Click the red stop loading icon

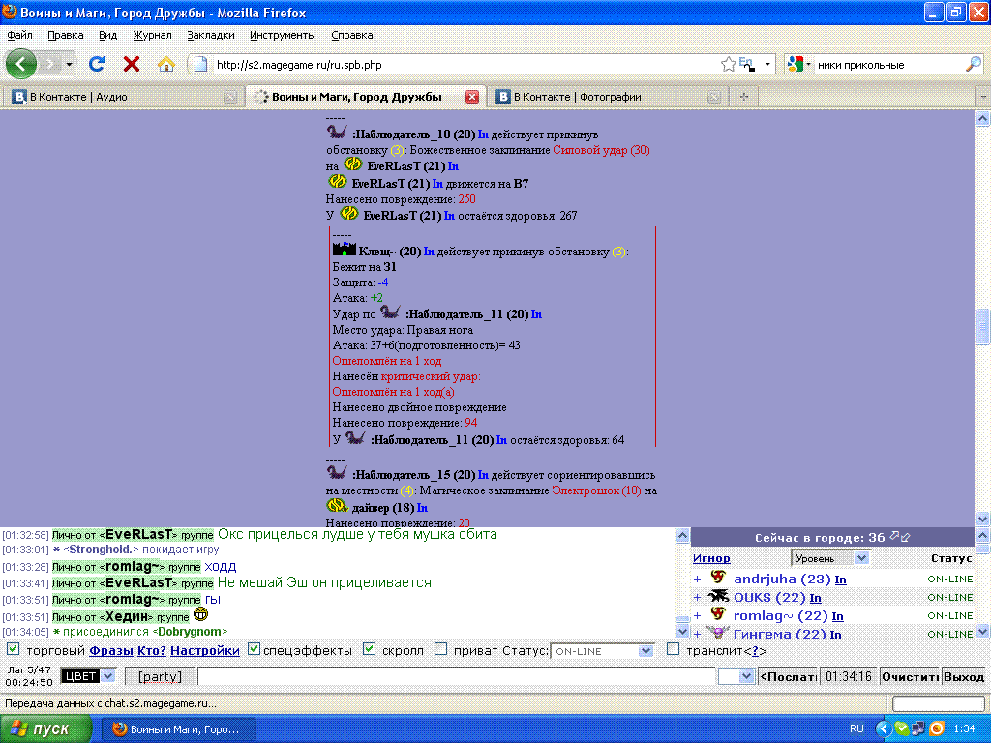(132, 64)
